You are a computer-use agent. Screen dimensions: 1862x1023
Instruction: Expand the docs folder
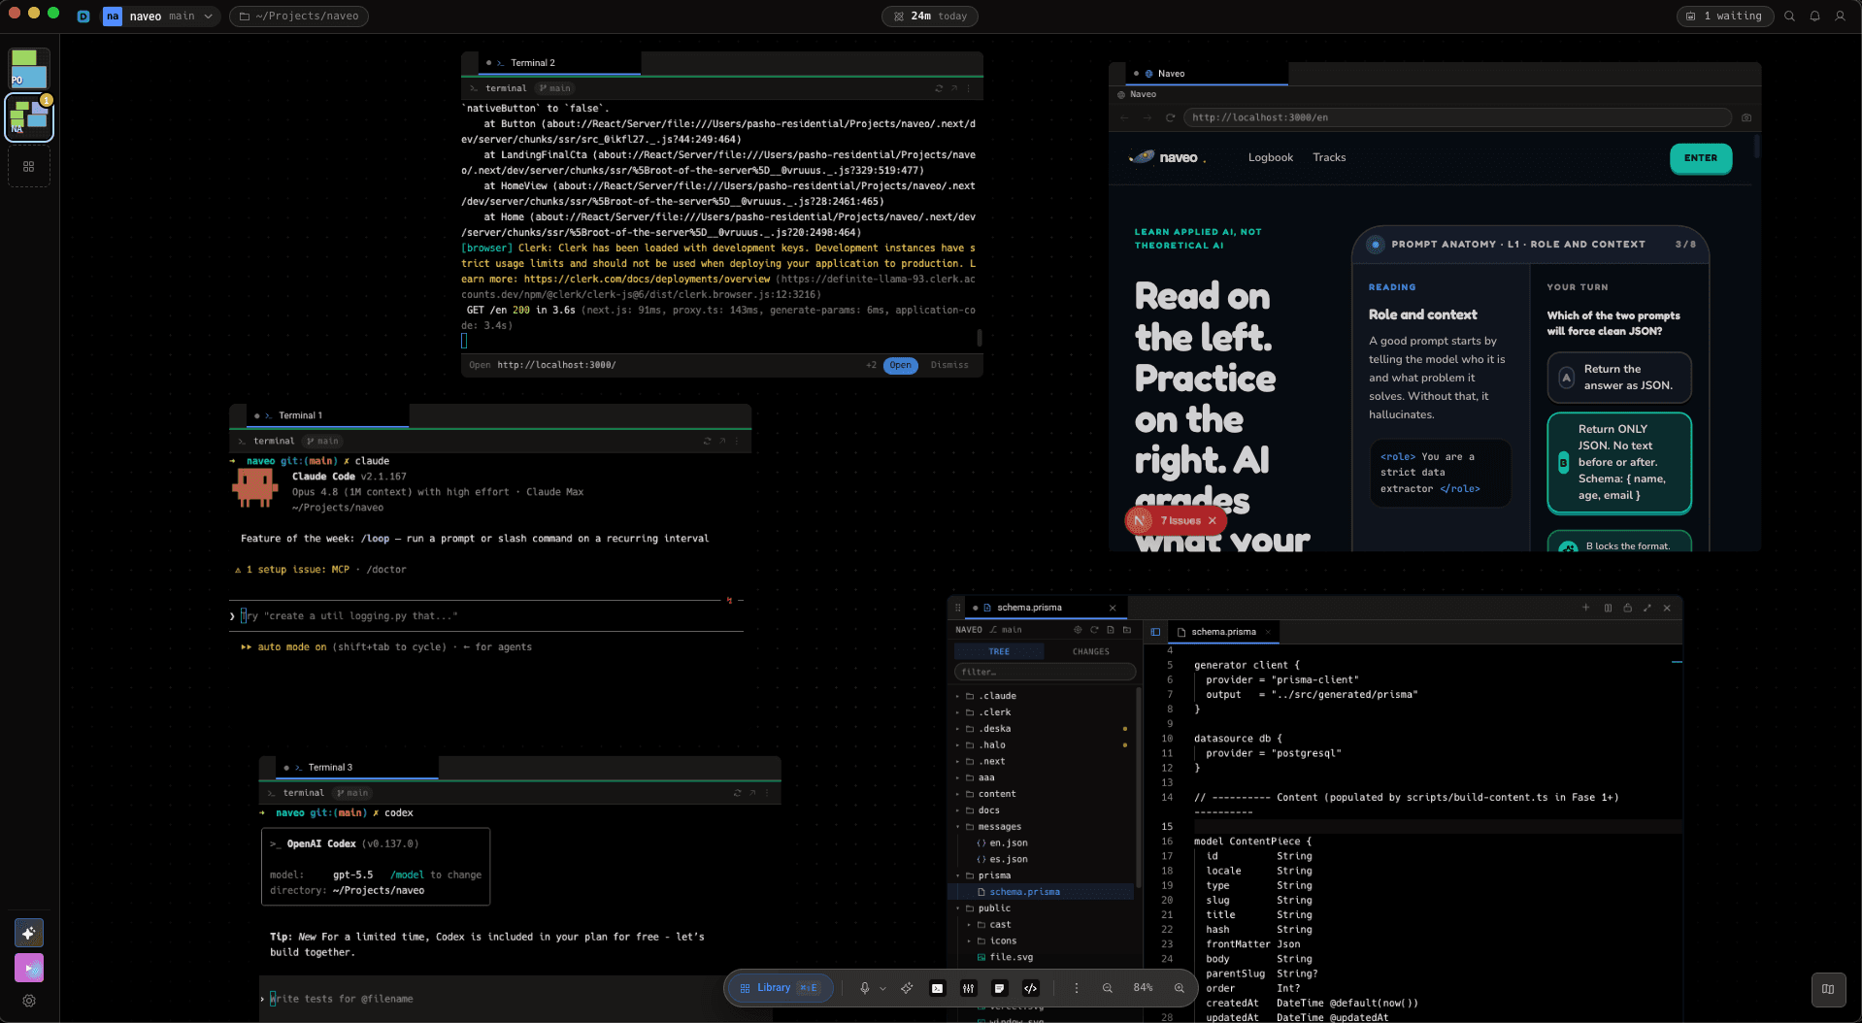pos(1039,810)
